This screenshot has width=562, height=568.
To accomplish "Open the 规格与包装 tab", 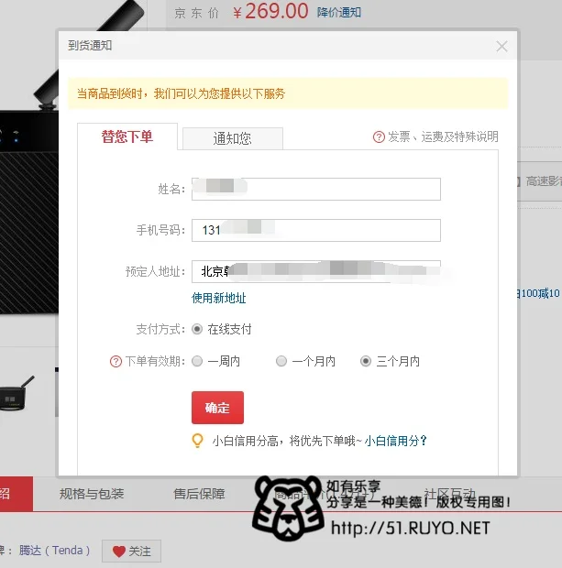I will tap(92, 494).
